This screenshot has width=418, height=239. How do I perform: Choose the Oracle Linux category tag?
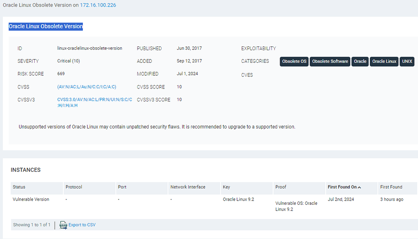click(x=384, y=62)
